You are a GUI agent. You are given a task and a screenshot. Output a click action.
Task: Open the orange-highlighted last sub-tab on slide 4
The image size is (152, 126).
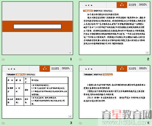(x=108, y=74)
